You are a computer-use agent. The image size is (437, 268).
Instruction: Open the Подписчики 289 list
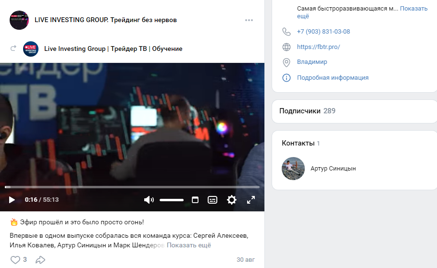(x=307, y=111)
